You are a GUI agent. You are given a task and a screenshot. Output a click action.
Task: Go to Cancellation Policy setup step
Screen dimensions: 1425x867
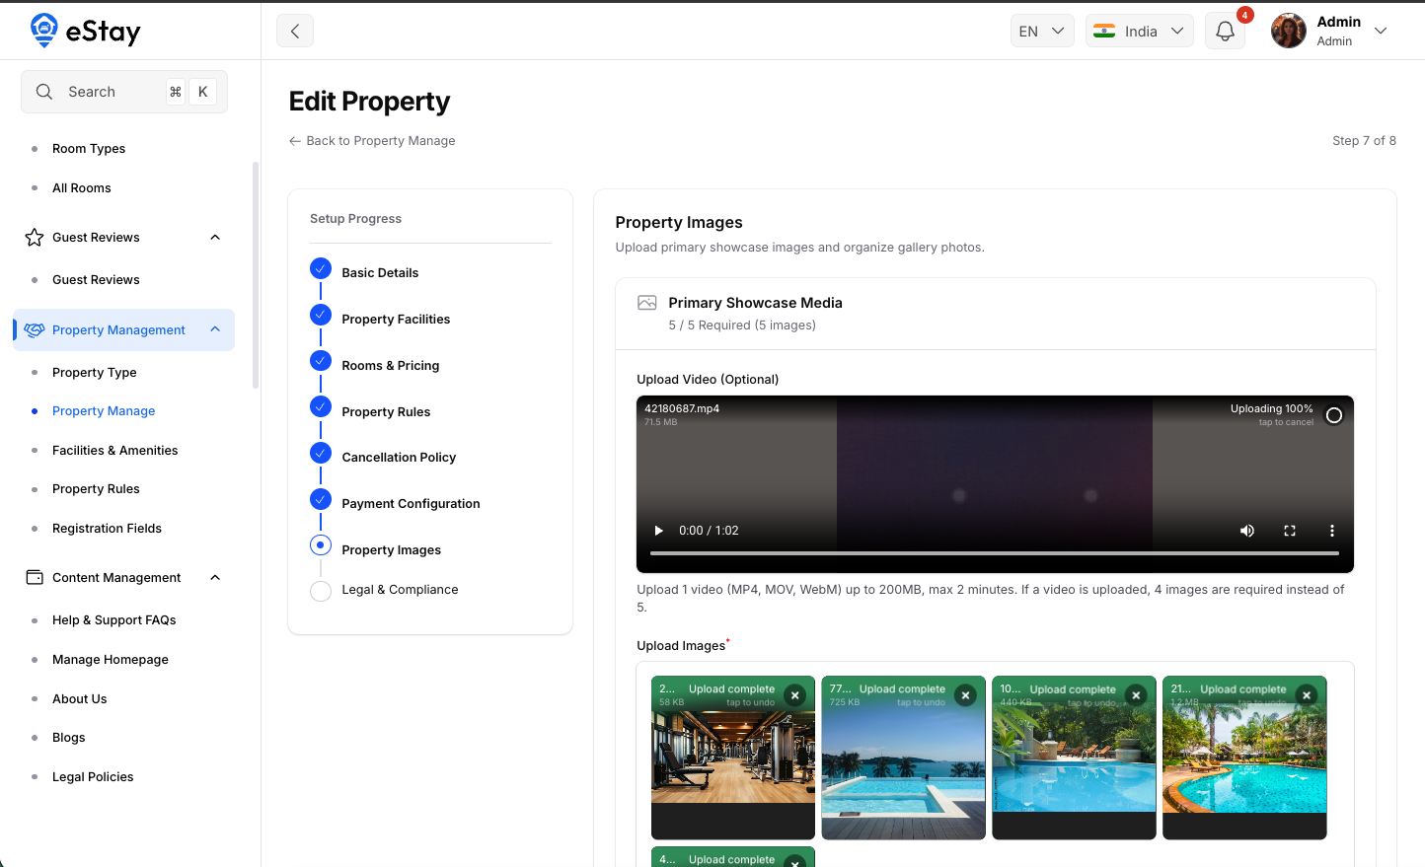coord(399,458)
